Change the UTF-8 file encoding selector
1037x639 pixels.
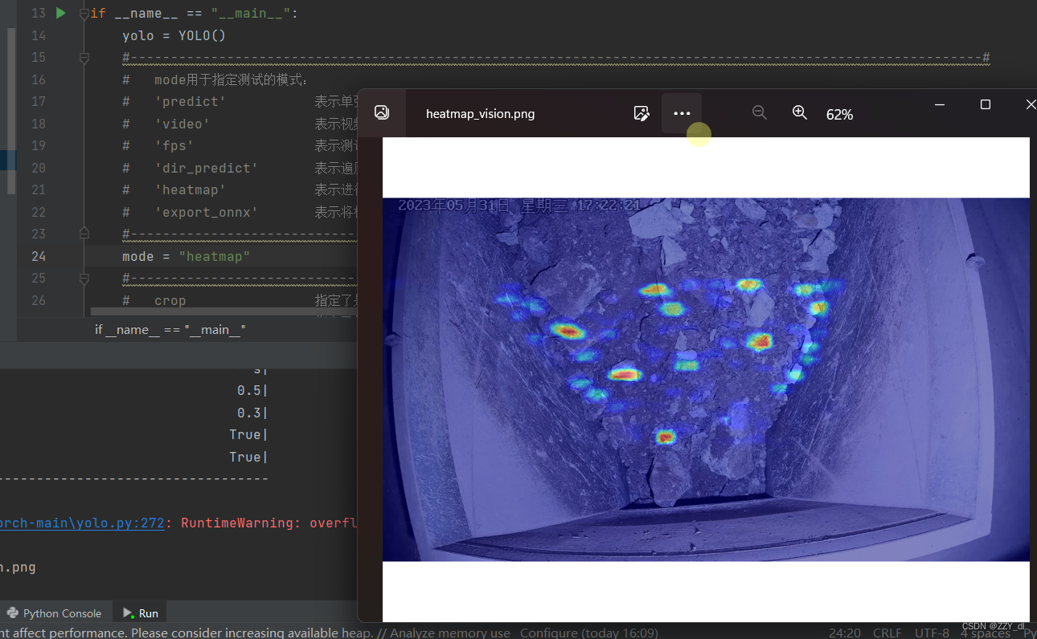pos(932,633)
